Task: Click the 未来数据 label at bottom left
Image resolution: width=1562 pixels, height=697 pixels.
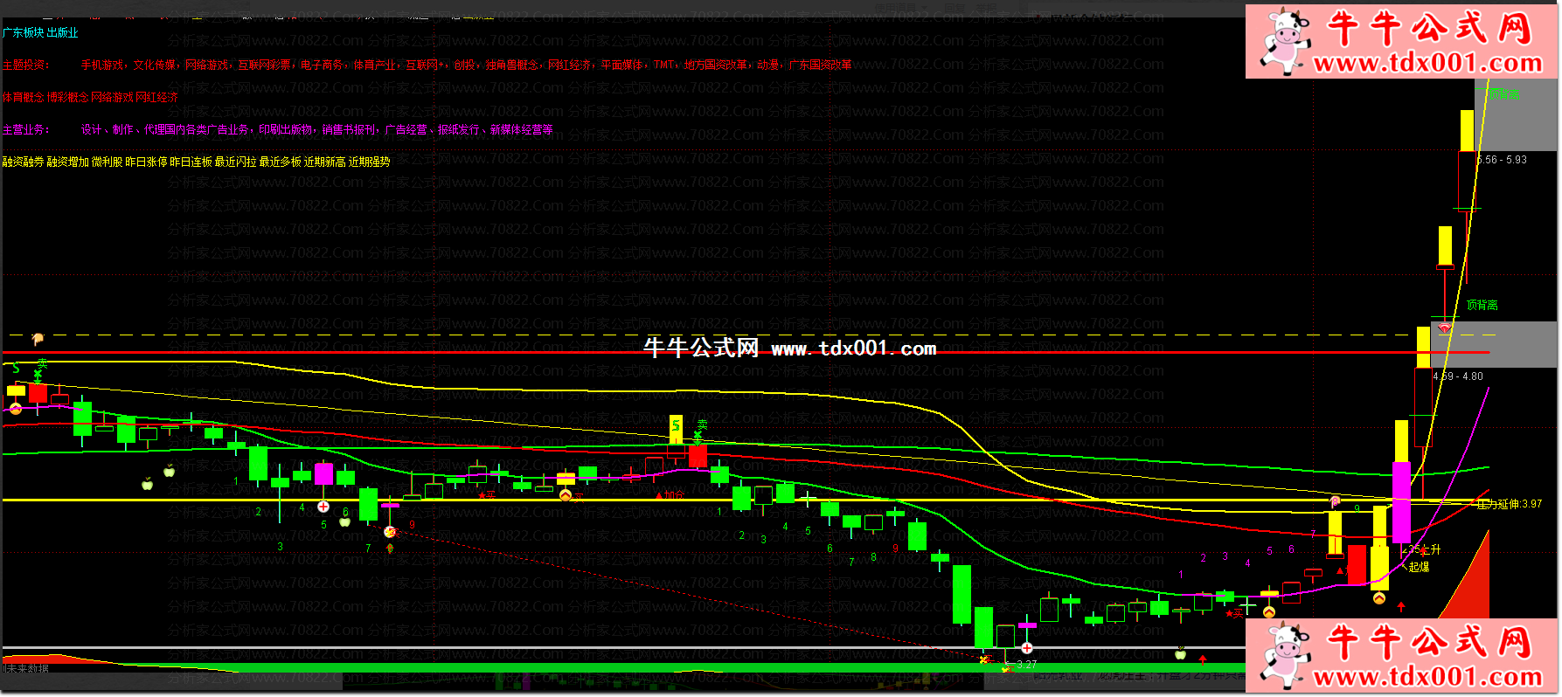Action: pyautogui.click(x=26, y=669)
